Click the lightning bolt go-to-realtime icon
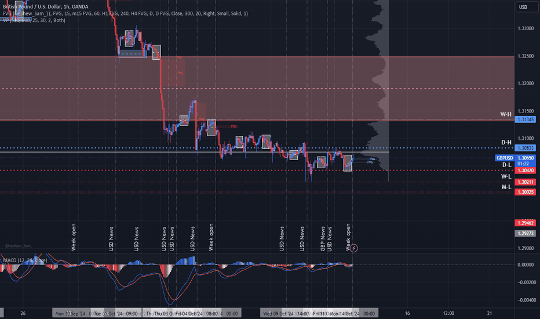The height and width of the screenshot is (319, 540). [353, 248]
